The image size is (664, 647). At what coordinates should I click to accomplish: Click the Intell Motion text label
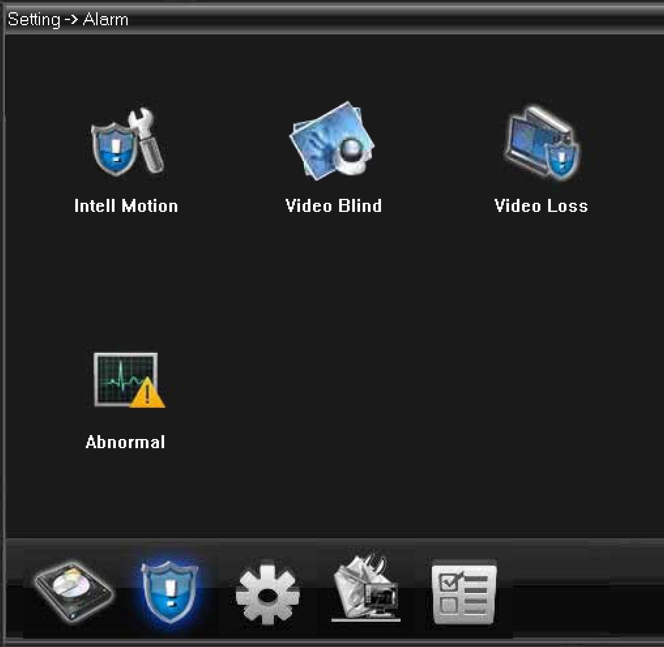(x=126, y=206)
